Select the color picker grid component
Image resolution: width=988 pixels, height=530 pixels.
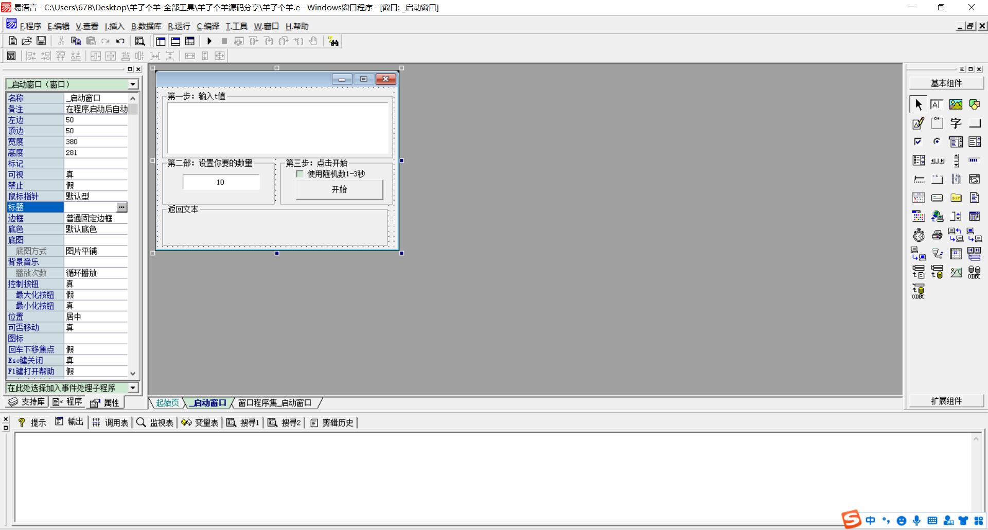(919, 216)
